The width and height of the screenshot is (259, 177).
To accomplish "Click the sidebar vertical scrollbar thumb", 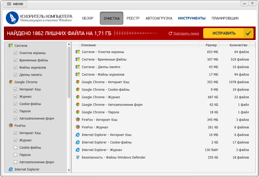I will point(69,72).
